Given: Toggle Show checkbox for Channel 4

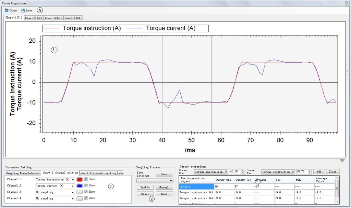Looking at the screenshot, I should (x=86, y=198).
